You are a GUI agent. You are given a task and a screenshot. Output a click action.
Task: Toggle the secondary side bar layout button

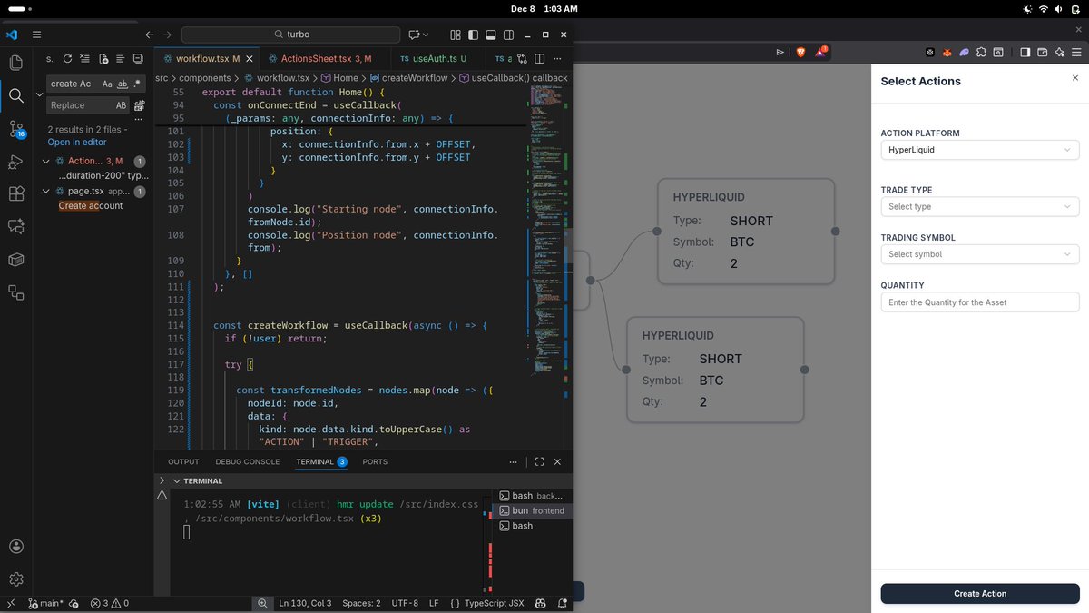(x=508, y=35)
